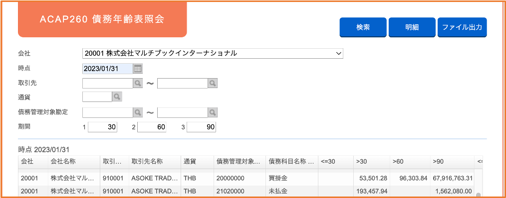Open the calendar picker beside 時点 date
Screen dimensions: 506x198
point(138,68)
